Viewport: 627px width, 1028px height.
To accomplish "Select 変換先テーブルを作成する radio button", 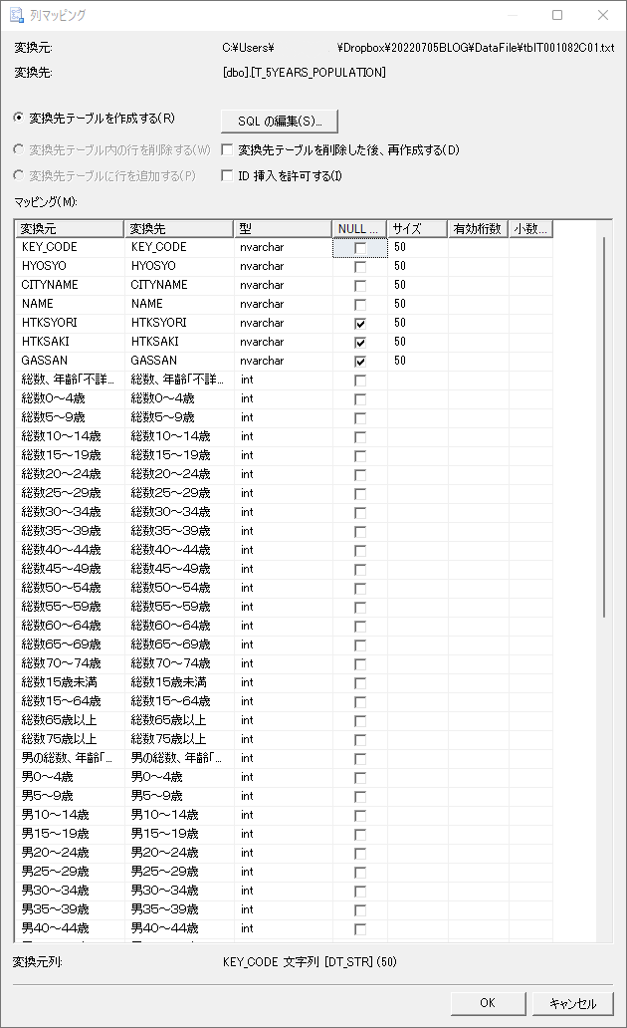I will click(x=20, y=119).
